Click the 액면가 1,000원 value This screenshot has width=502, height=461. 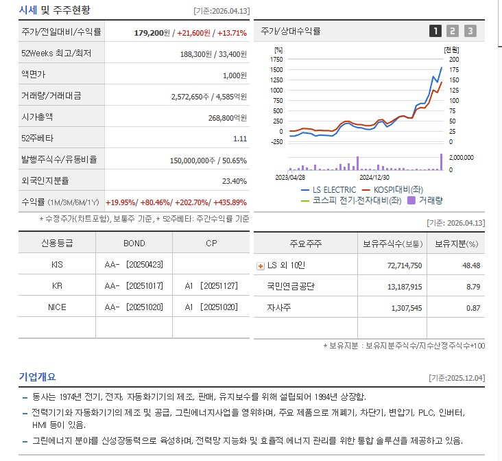coord(235,75)
